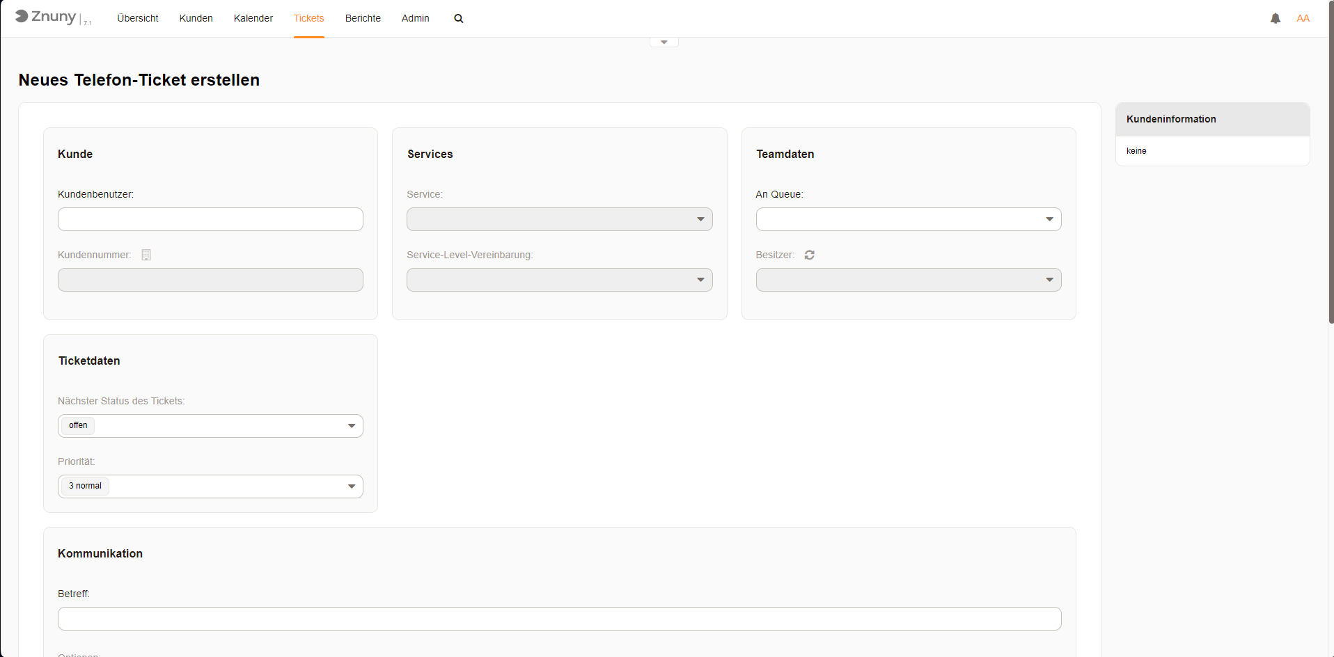Image resolution: width=1334 pixels, height=657 pixels.
Task: Open the Tickets menu
Action: pyautogui.click(x=308, y=19)
